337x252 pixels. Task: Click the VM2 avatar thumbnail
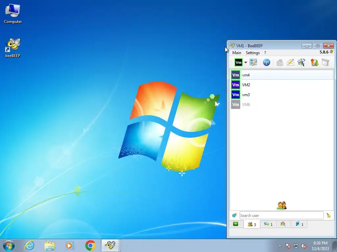point(236,85)
